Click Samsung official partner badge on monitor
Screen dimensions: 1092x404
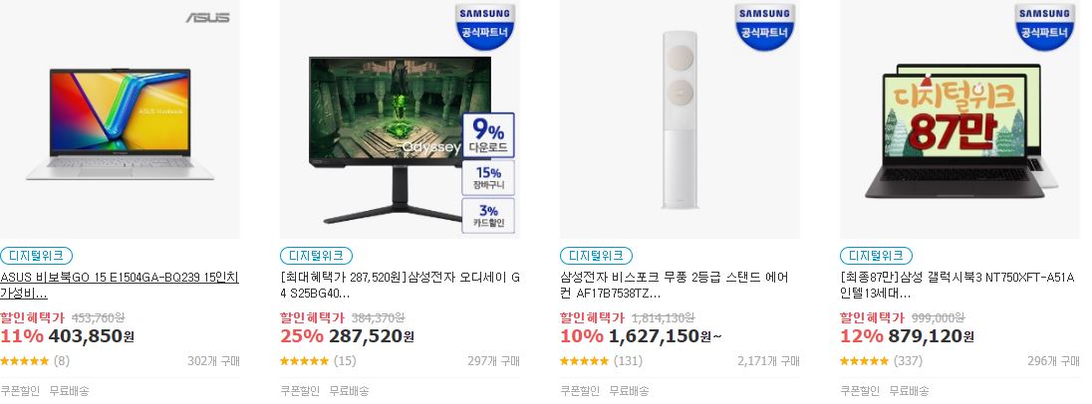(x=485, y=26)
